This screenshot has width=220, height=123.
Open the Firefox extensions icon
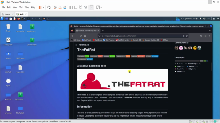point(205,36)
